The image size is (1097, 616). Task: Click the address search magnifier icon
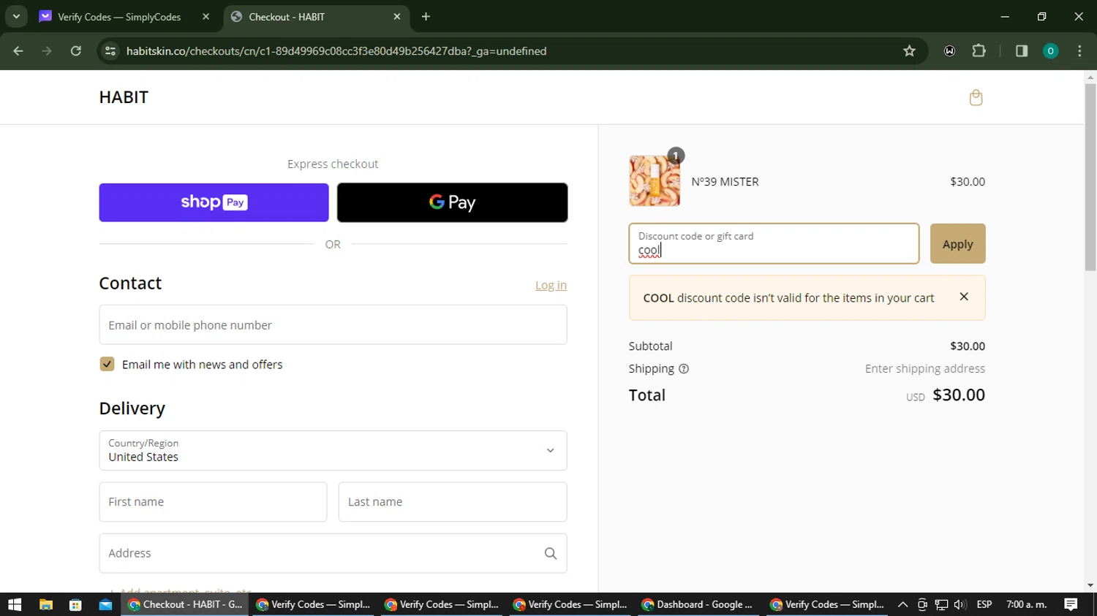pyautogui.click(x=551, y=554)
